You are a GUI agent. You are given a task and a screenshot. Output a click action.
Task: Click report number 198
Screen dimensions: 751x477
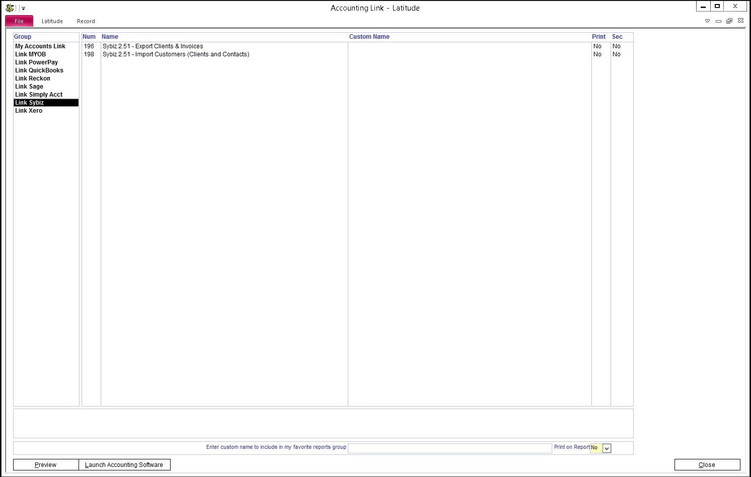[89, 54]
